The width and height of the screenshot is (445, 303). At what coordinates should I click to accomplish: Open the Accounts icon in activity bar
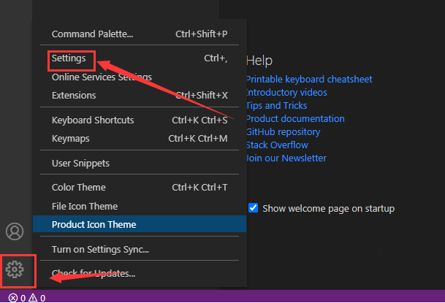point(15,231)
